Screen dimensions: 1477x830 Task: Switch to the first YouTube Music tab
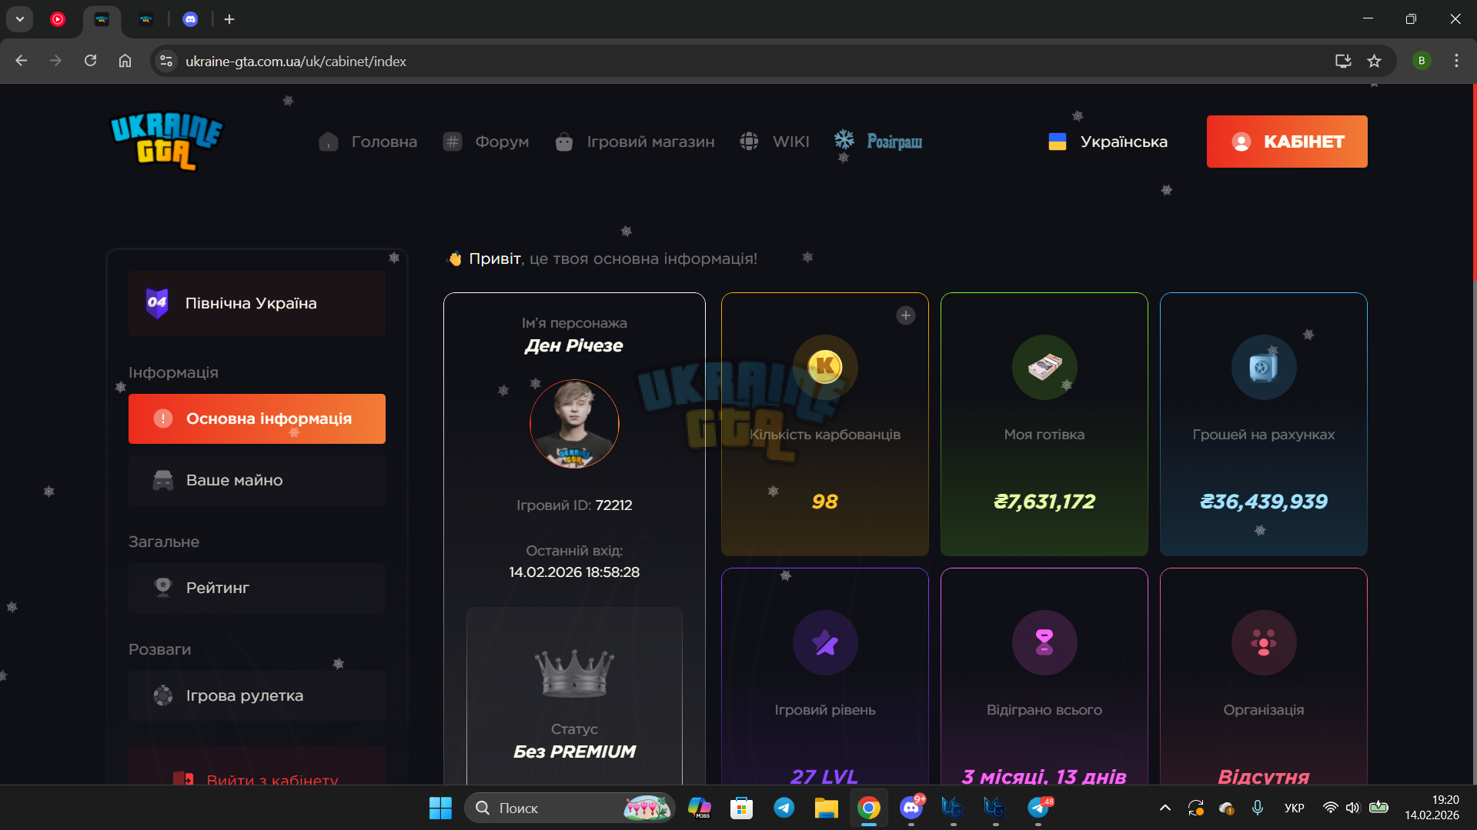[58, 19]
